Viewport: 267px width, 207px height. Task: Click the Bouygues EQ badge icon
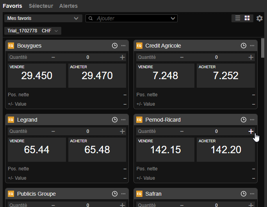click(x=11, y=46)
